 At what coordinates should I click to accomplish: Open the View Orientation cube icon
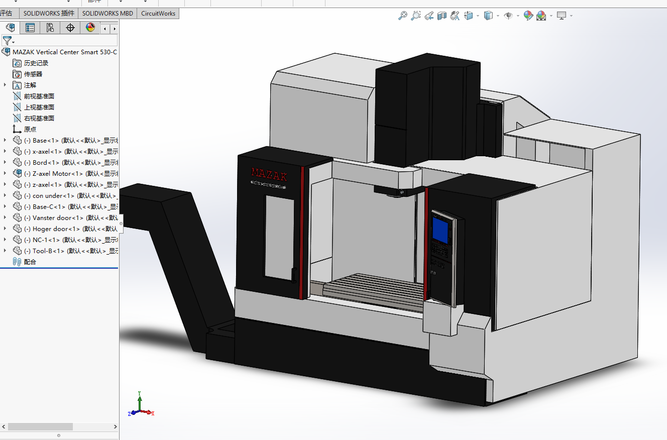[468, 16]
